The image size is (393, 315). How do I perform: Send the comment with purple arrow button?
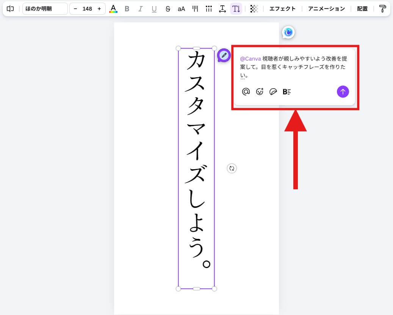tap(343, 92)
